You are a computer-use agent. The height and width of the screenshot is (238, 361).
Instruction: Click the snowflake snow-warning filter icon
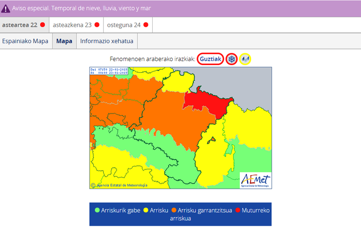click(x=232, y=59)
